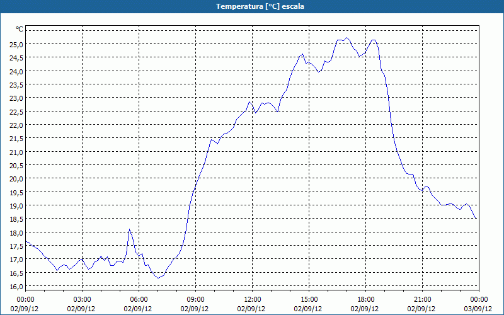Choose the 21,5 temperature label
504x315 pixels.
click(x=17, y=139)
